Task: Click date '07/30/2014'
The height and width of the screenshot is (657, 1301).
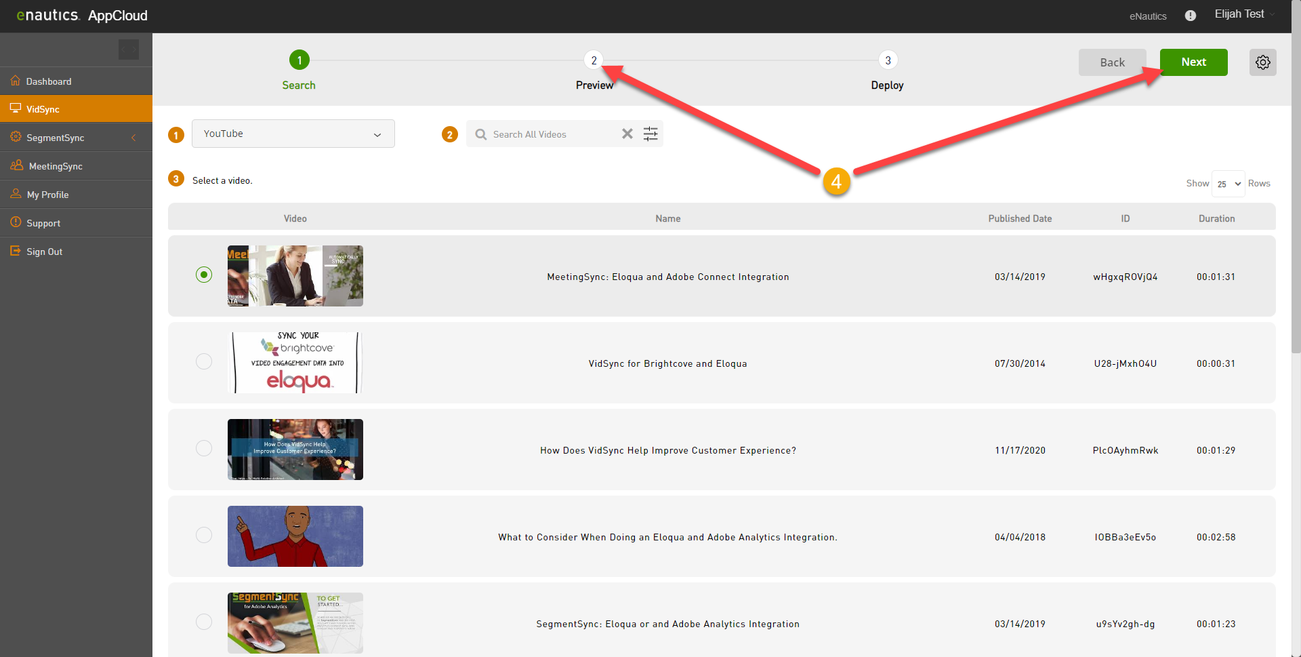Action: [x=1020, y=363]
